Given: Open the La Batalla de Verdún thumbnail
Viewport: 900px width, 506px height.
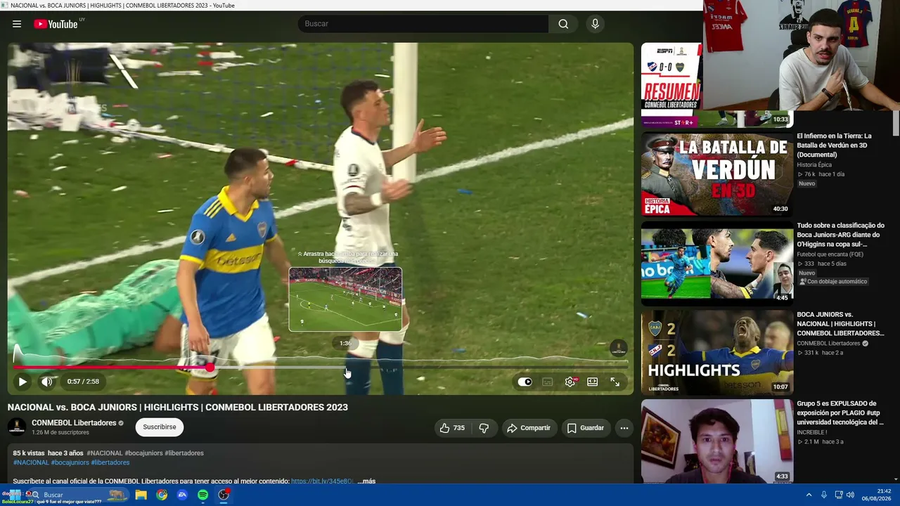Looking at the screenshot, I should (717, 174).
